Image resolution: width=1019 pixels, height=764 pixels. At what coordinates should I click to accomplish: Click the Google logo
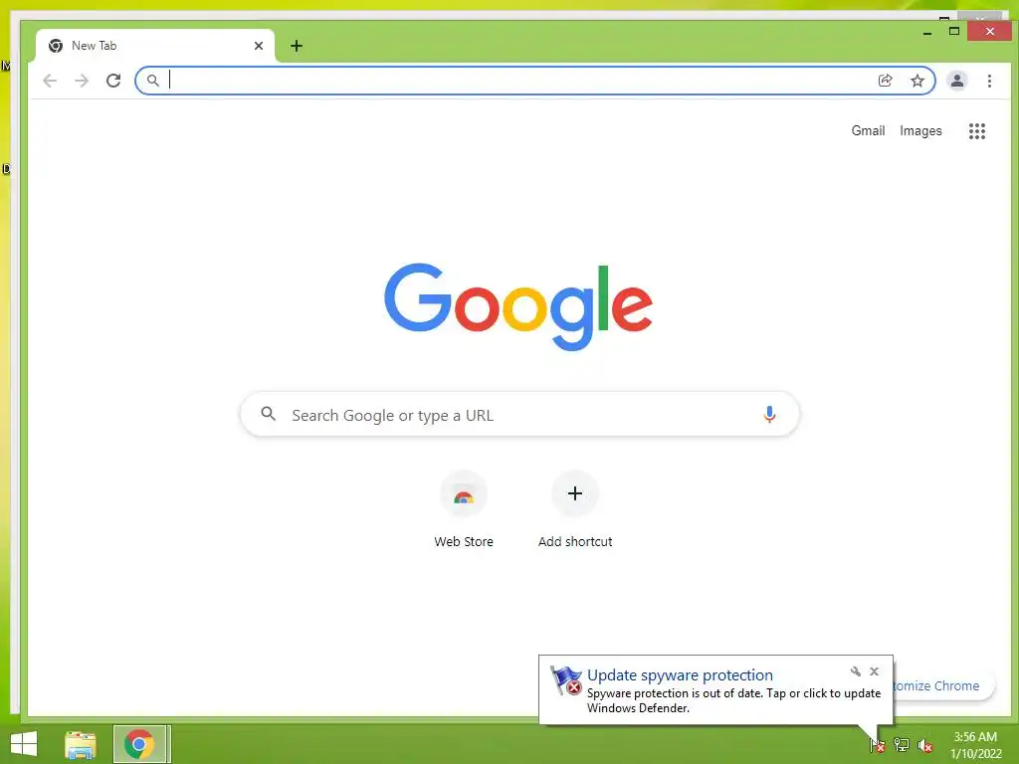[517, 306]
